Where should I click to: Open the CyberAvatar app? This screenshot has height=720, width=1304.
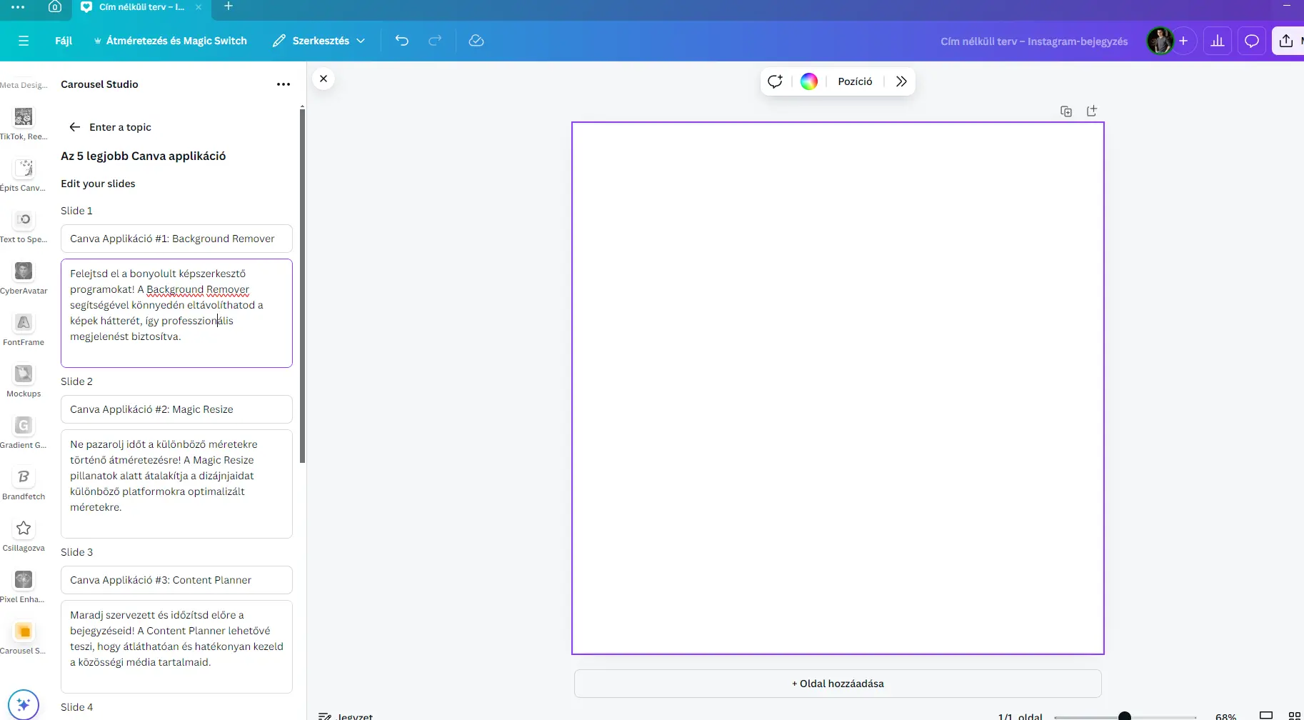coord(24,277)
